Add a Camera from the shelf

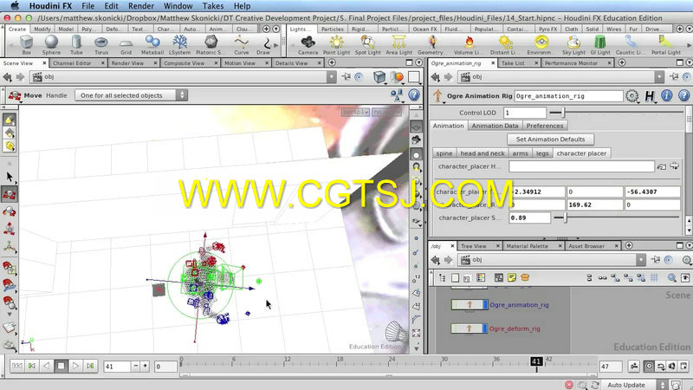(x=308, y=45)
